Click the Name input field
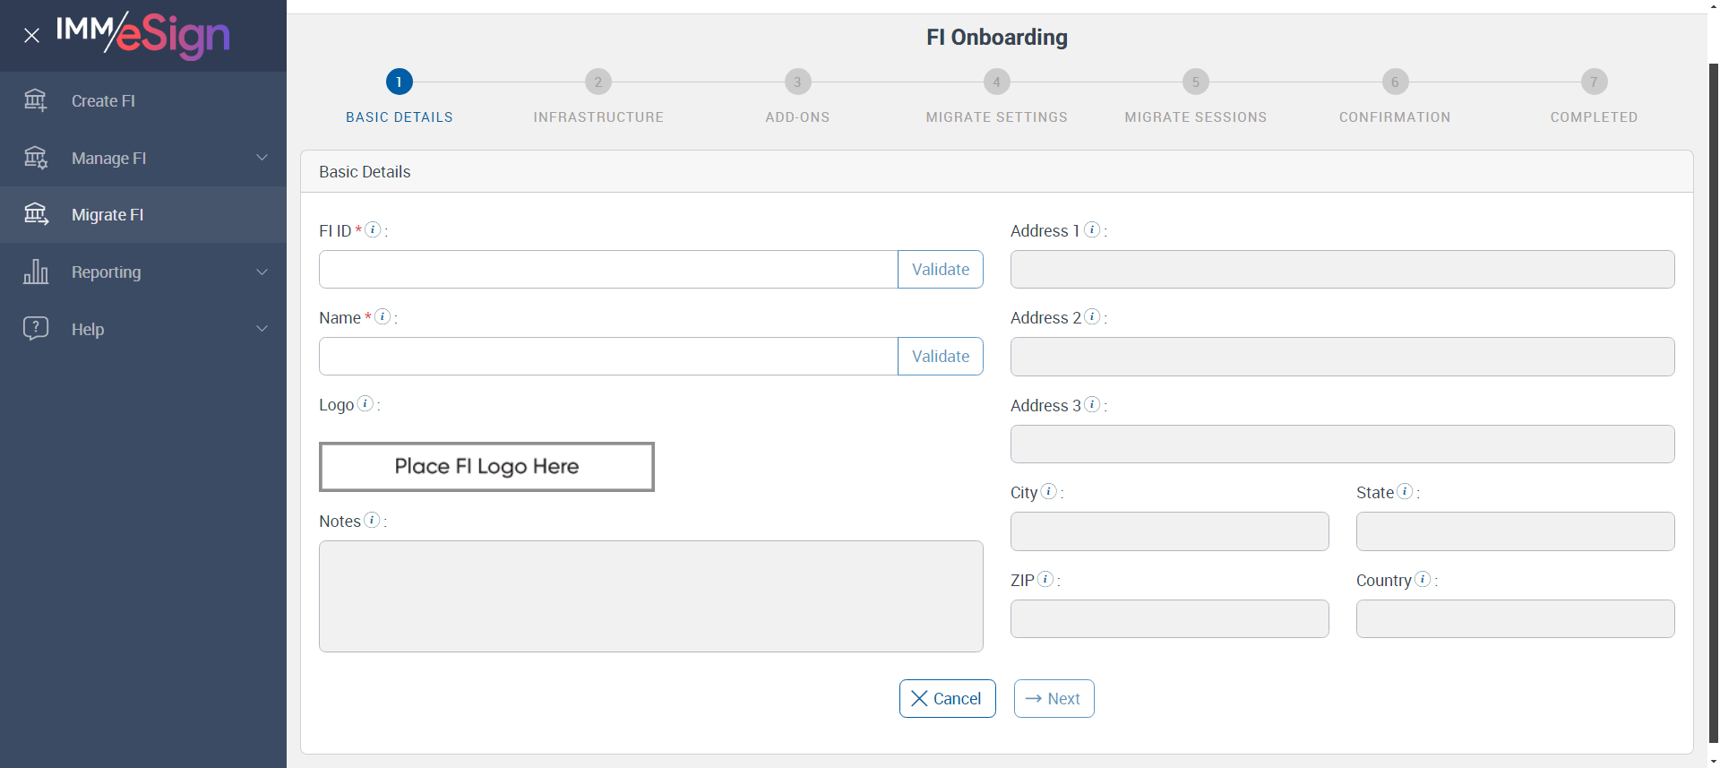 (608, 357)
